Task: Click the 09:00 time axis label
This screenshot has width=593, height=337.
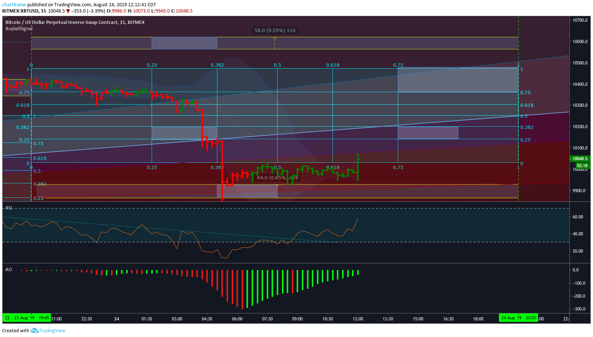Action: point(297,319)
